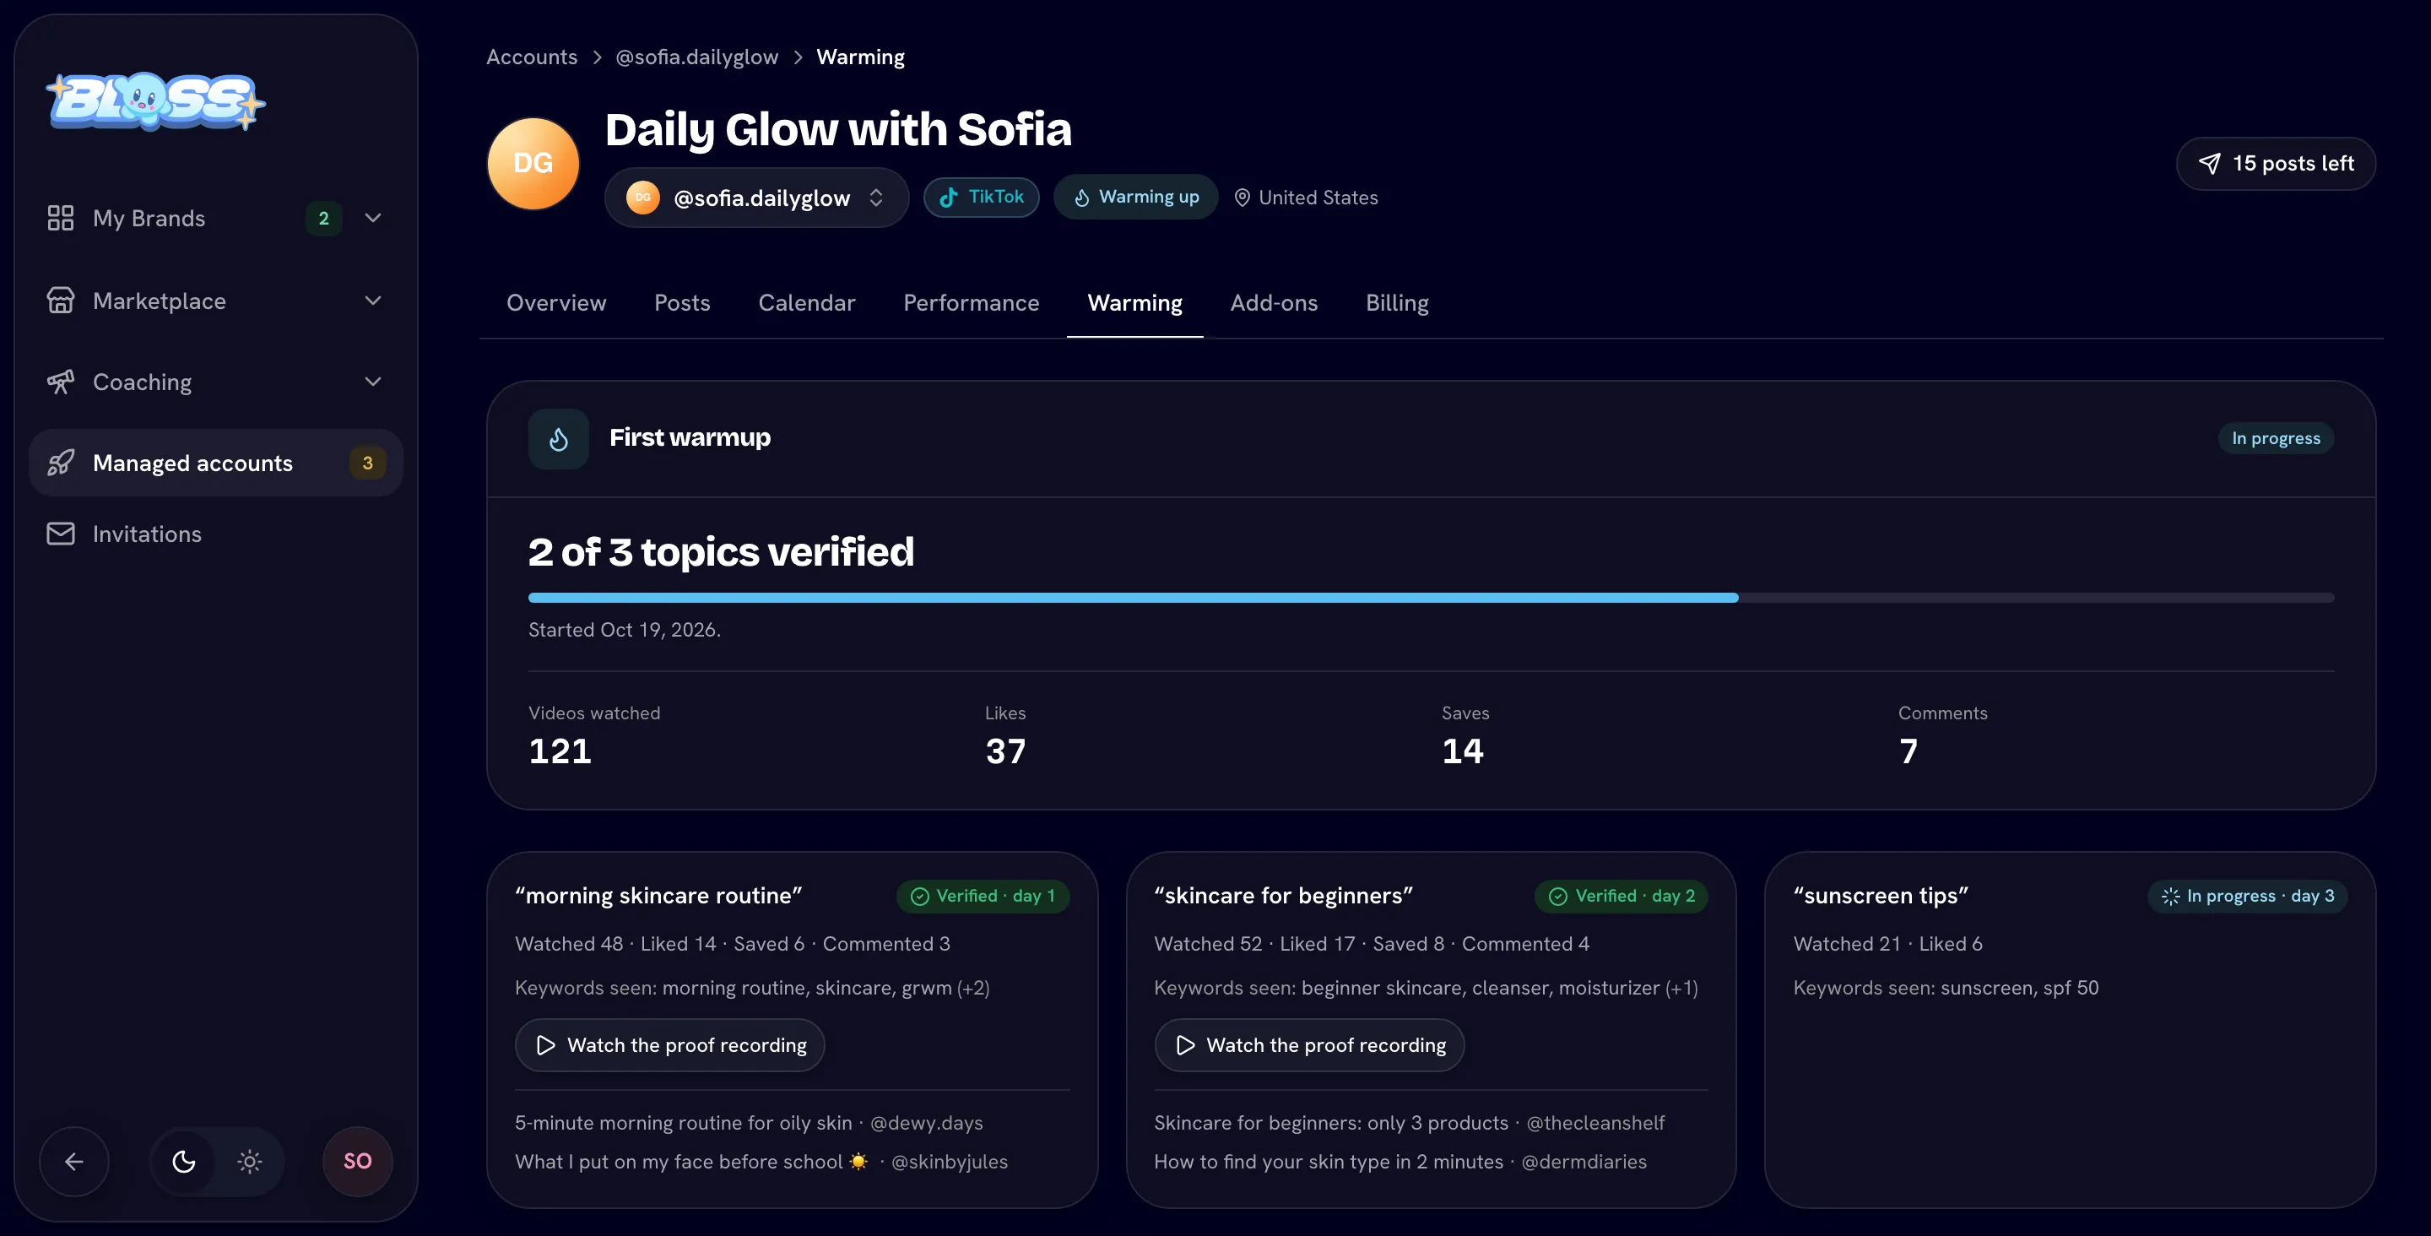
Task: Click the @sofia.dailyglow breadcrumb link
Action: [696, 57]
